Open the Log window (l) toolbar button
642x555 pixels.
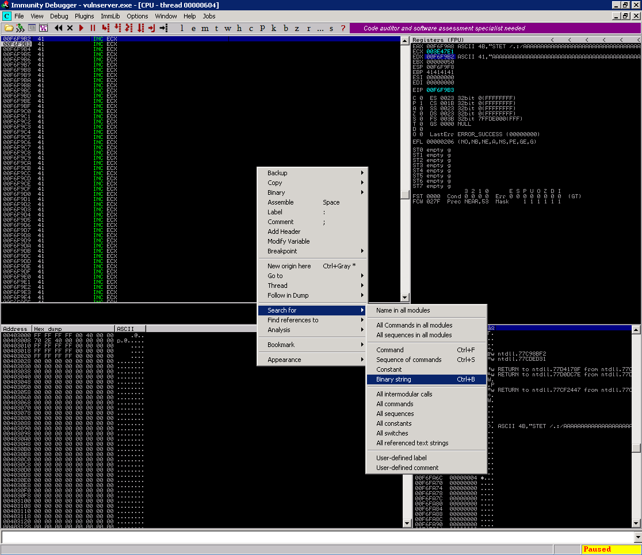click(182, 28)
